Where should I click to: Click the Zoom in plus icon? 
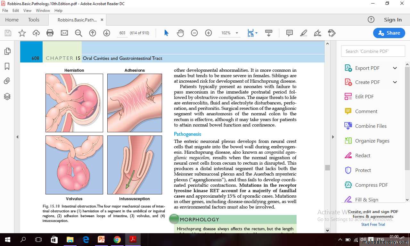[209, 33]
